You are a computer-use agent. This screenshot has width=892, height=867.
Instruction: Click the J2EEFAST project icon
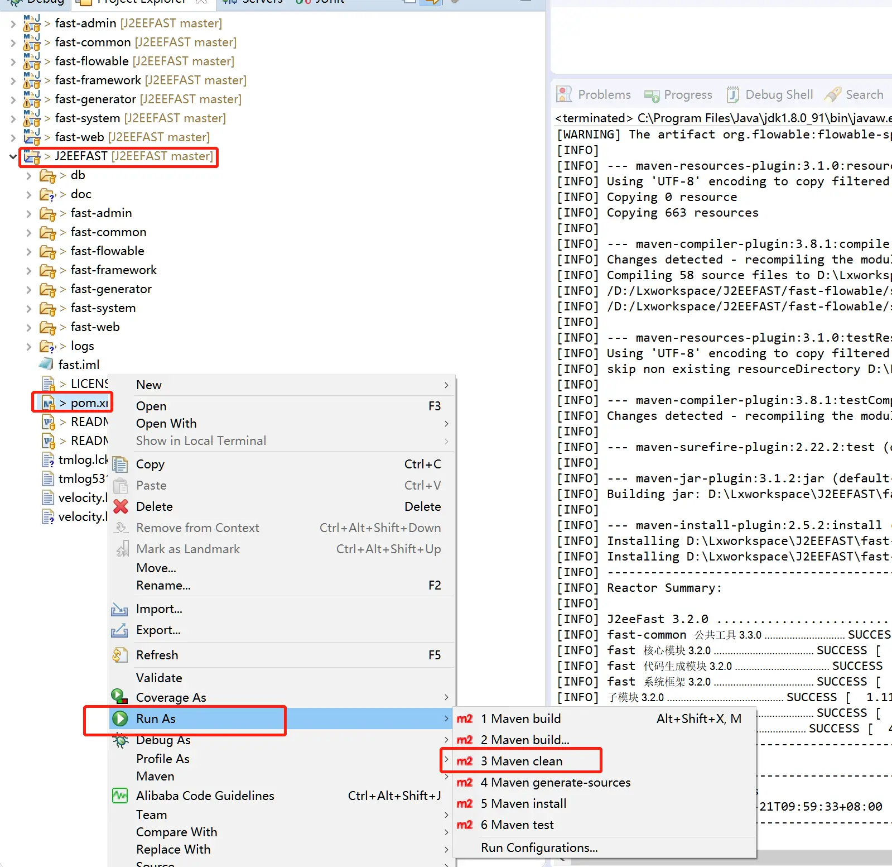[x=32, y=157]
